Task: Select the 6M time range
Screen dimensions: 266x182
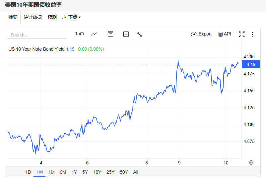Action: pyautogui.click(x=63, y=172)
